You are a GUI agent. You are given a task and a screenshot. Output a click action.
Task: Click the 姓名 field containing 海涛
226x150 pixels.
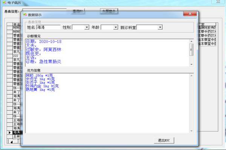click(x=47, y=27)
